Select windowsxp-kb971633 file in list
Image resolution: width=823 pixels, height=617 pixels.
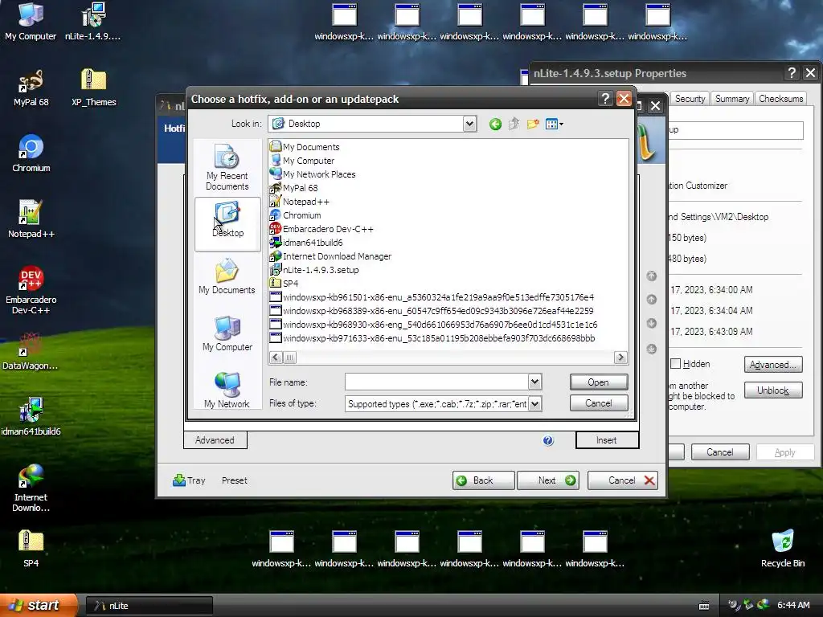[432, 338]
